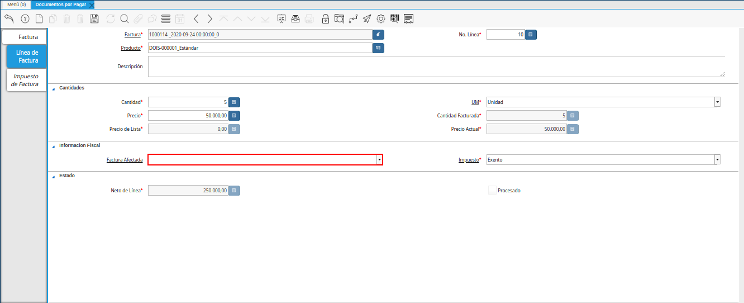The image size is (744, 303).
Task: Open the Factura Afectada dropdown arrow
Action: [379, 160]
